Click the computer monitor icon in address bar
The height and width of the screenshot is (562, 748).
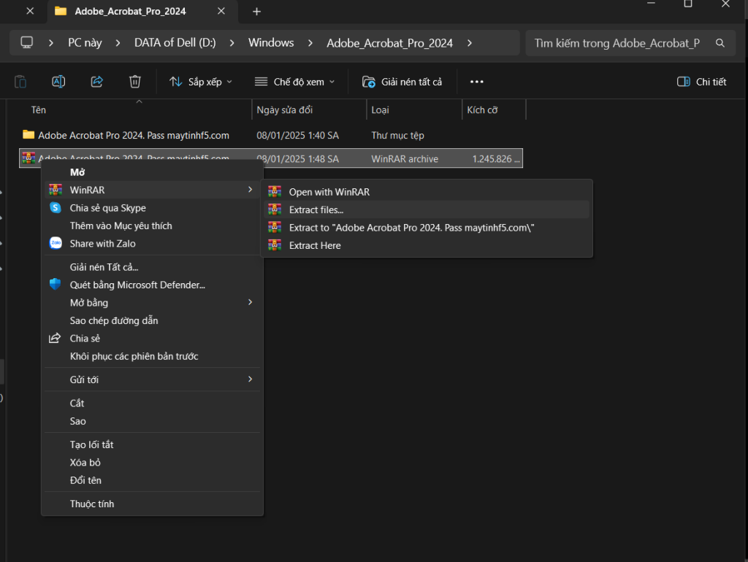point(27,43)
